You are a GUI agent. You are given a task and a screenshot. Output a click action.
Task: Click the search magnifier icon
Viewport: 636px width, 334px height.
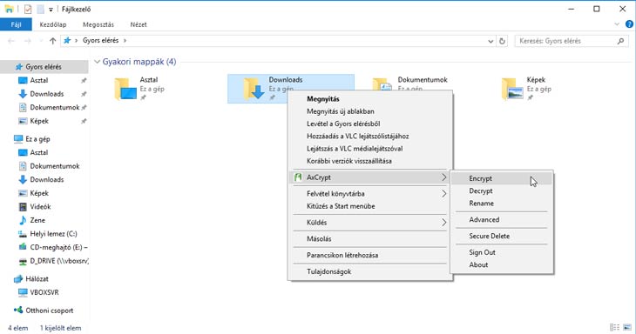click(x=620, y=41)
